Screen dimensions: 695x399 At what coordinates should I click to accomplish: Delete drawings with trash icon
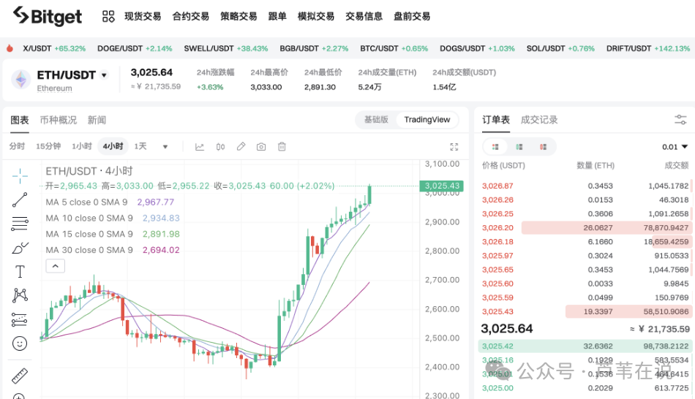pyautogui.click(x=282, y=147)
